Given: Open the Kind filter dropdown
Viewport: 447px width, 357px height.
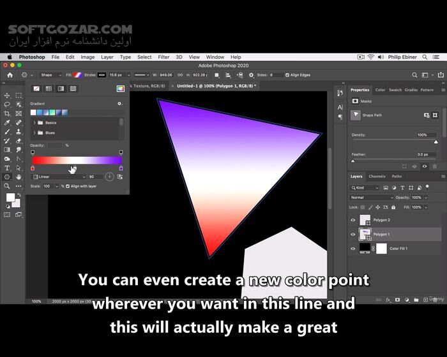Looking at the screenshot, I should tap(365, 187).
